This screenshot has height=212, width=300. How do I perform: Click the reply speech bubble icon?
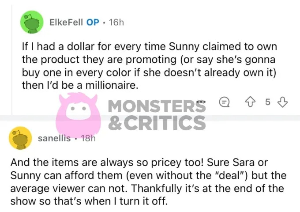(224, 102)
